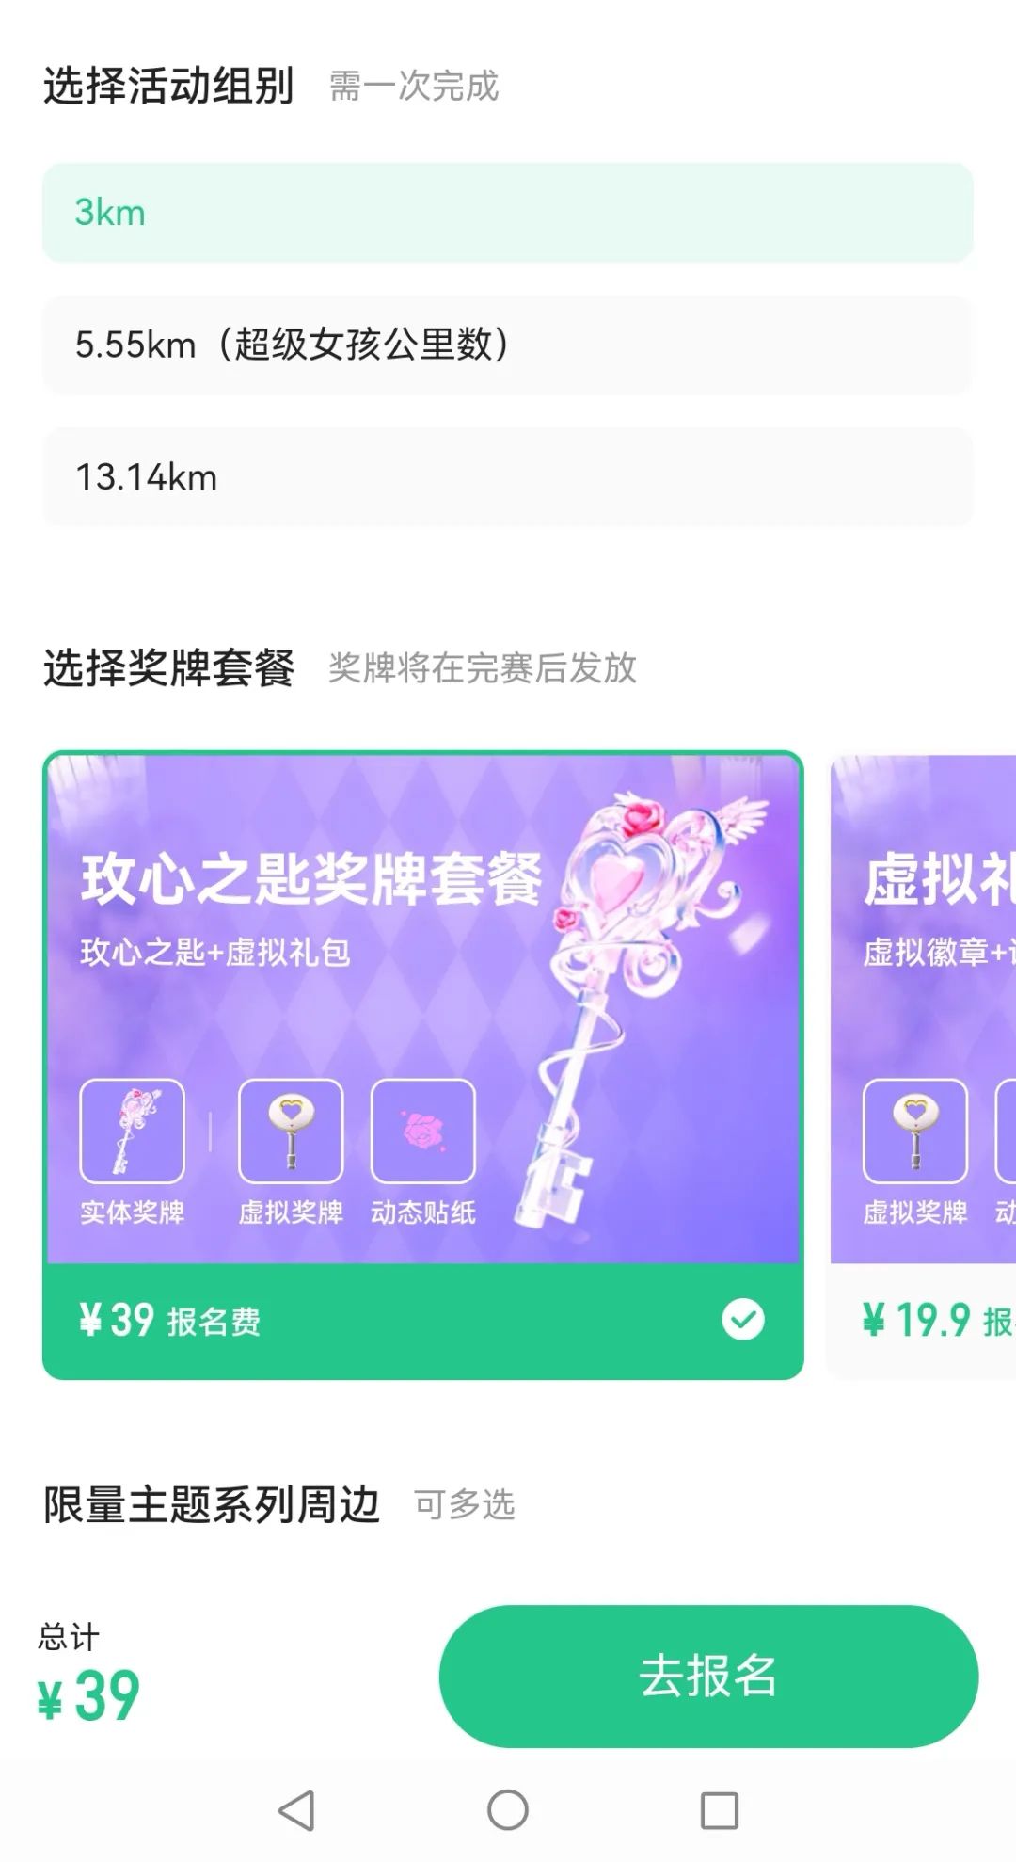Image resolution: width=1016 pixels, height=1862 pixels.
Task: Tap the 虚拟奖牌 icon in 玫心之匙 package
Action: pyautogui.click(x=291, y=1131)
